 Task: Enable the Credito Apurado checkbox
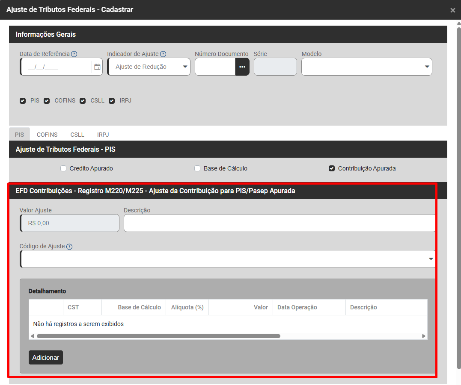63,168
